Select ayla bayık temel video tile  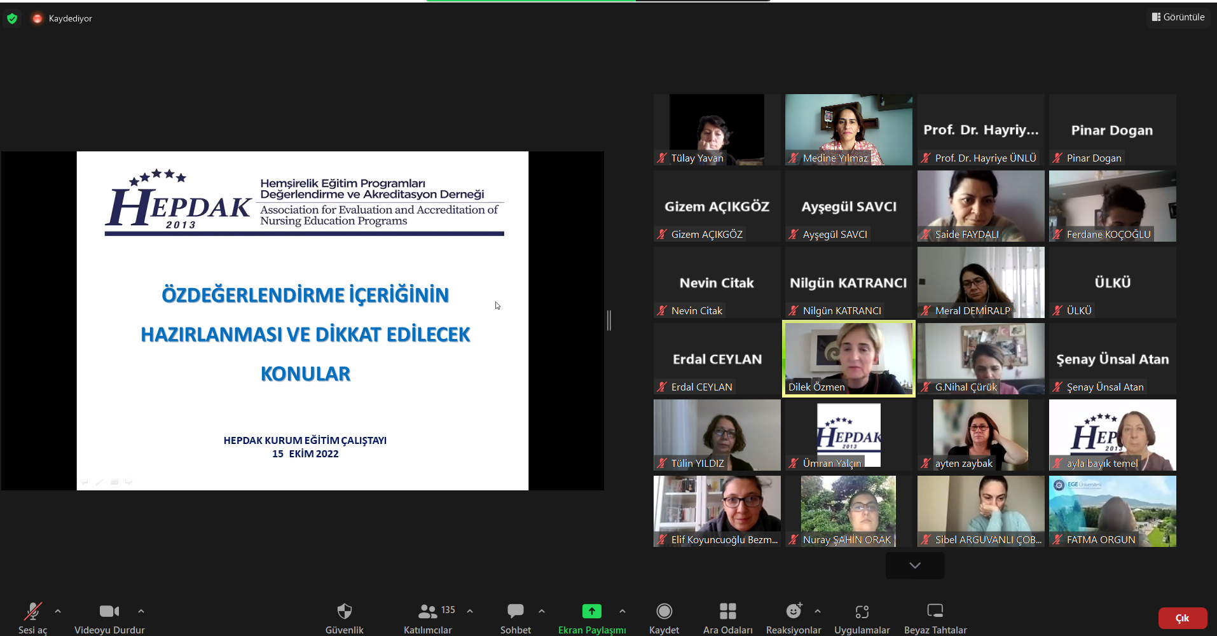click(1113, 435)
